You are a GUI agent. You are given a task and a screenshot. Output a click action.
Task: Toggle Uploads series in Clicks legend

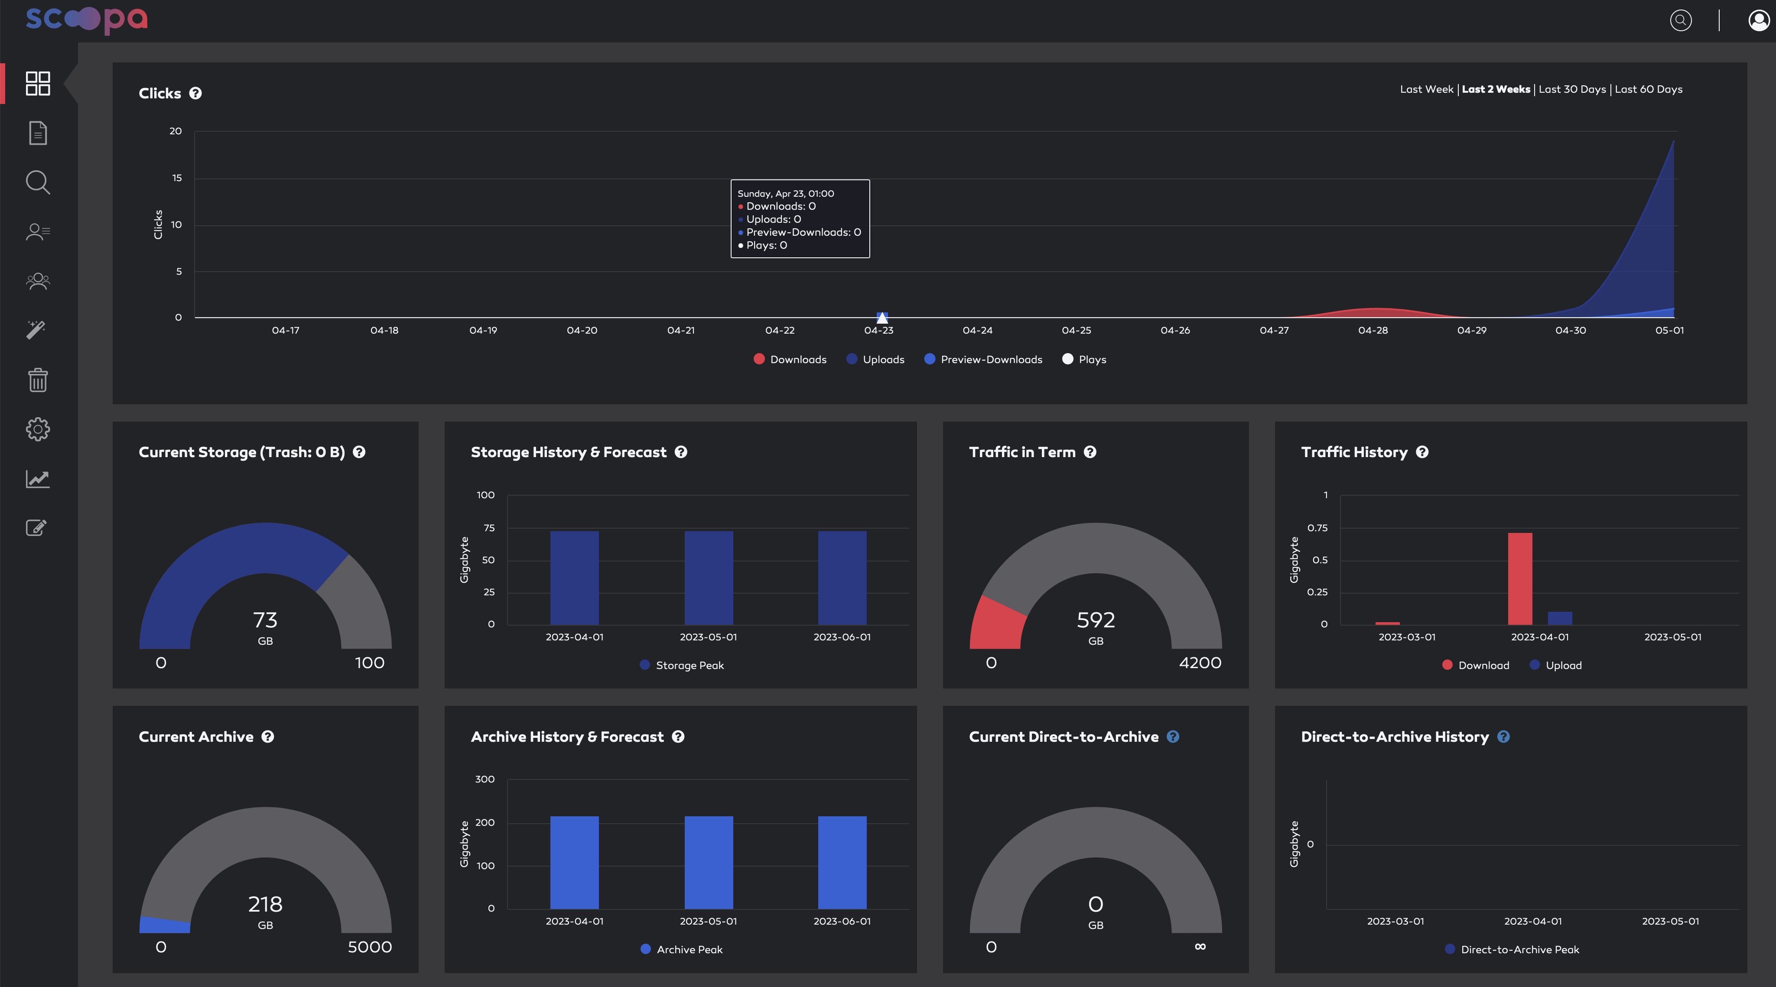pyautogui.click(x=875, y=360)
